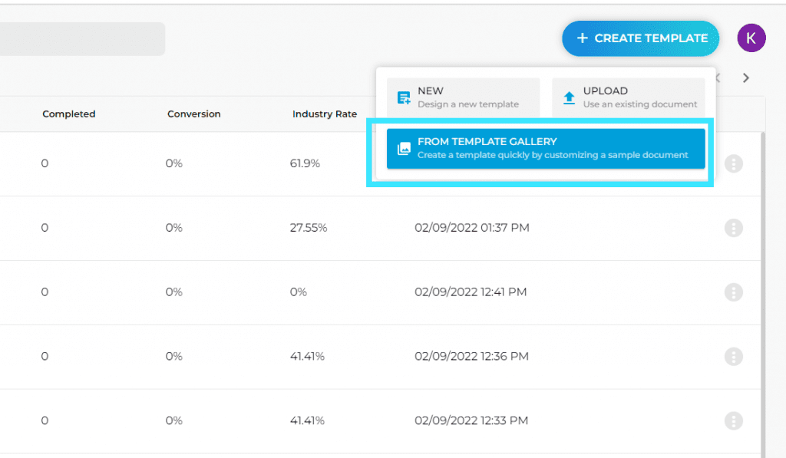Image resolution: width=786 pixels, height=458 pixels.
Task: Click the plus icon on Create Template
Action: 582,38
